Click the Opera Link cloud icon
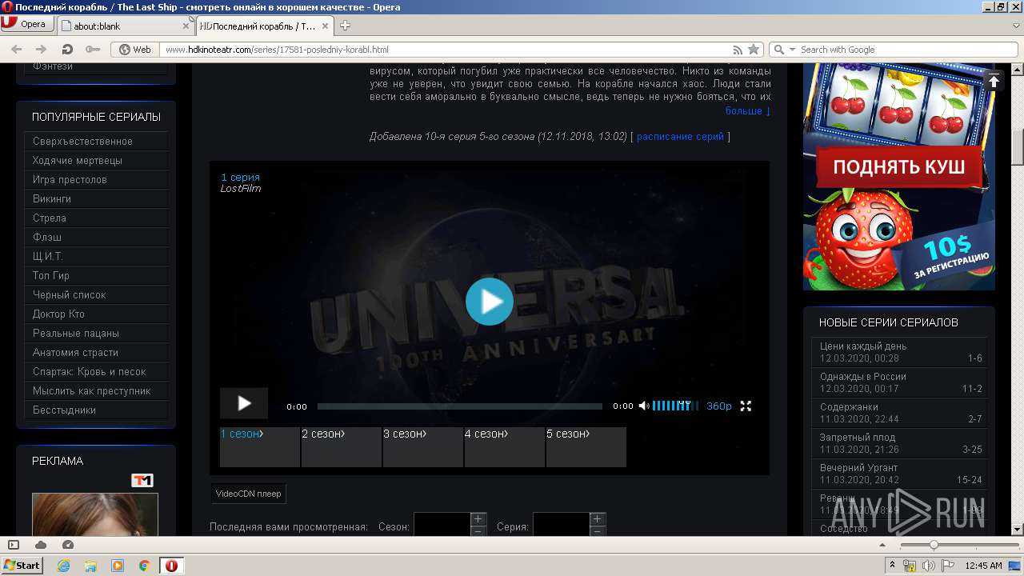The image size is (1024, 576). pos(41,545)
